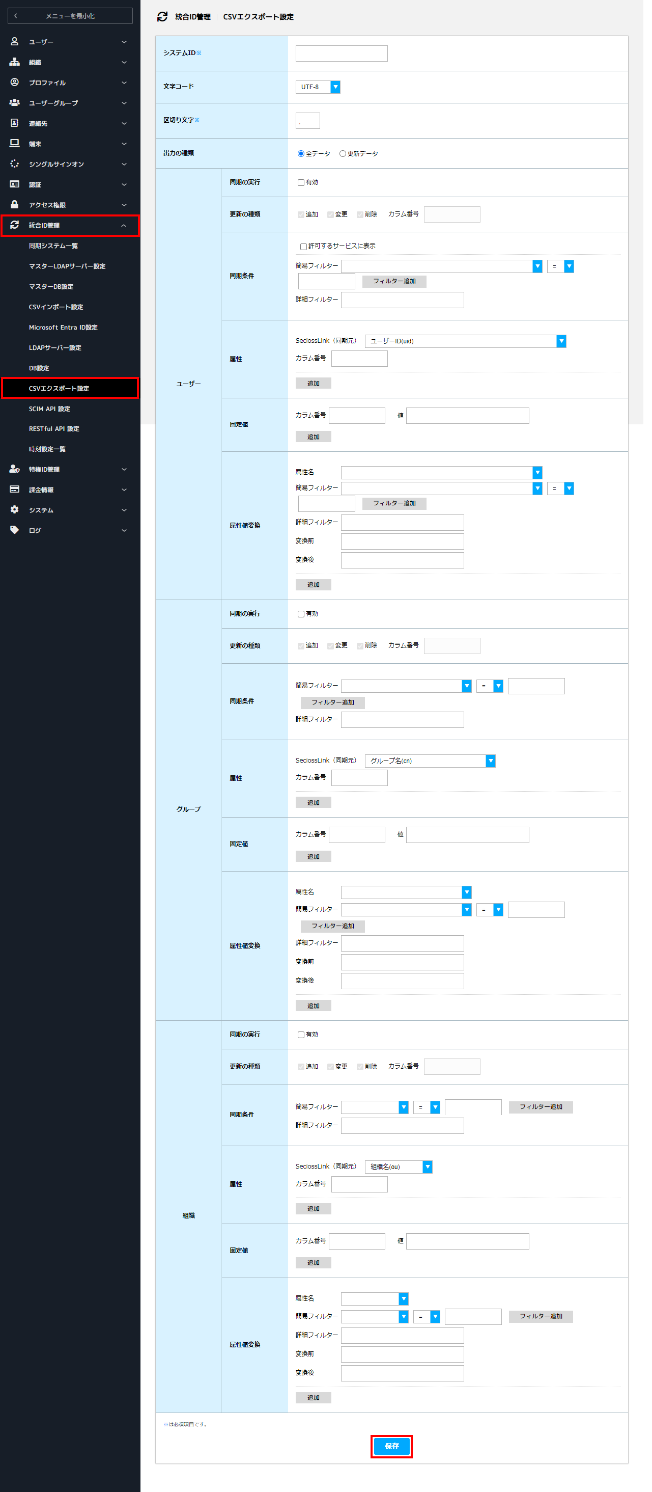Click the 認証 ID card icon

(14, 184)
